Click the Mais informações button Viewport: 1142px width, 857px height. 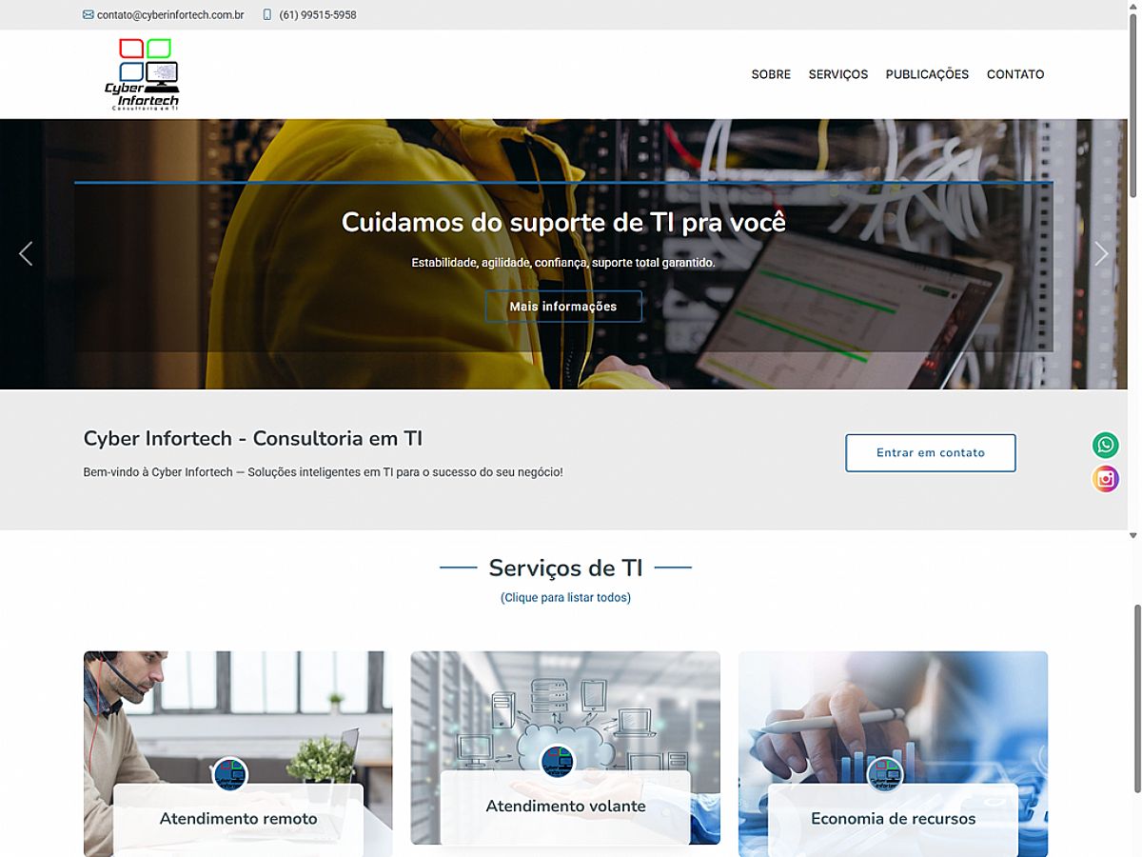(563, 307)
